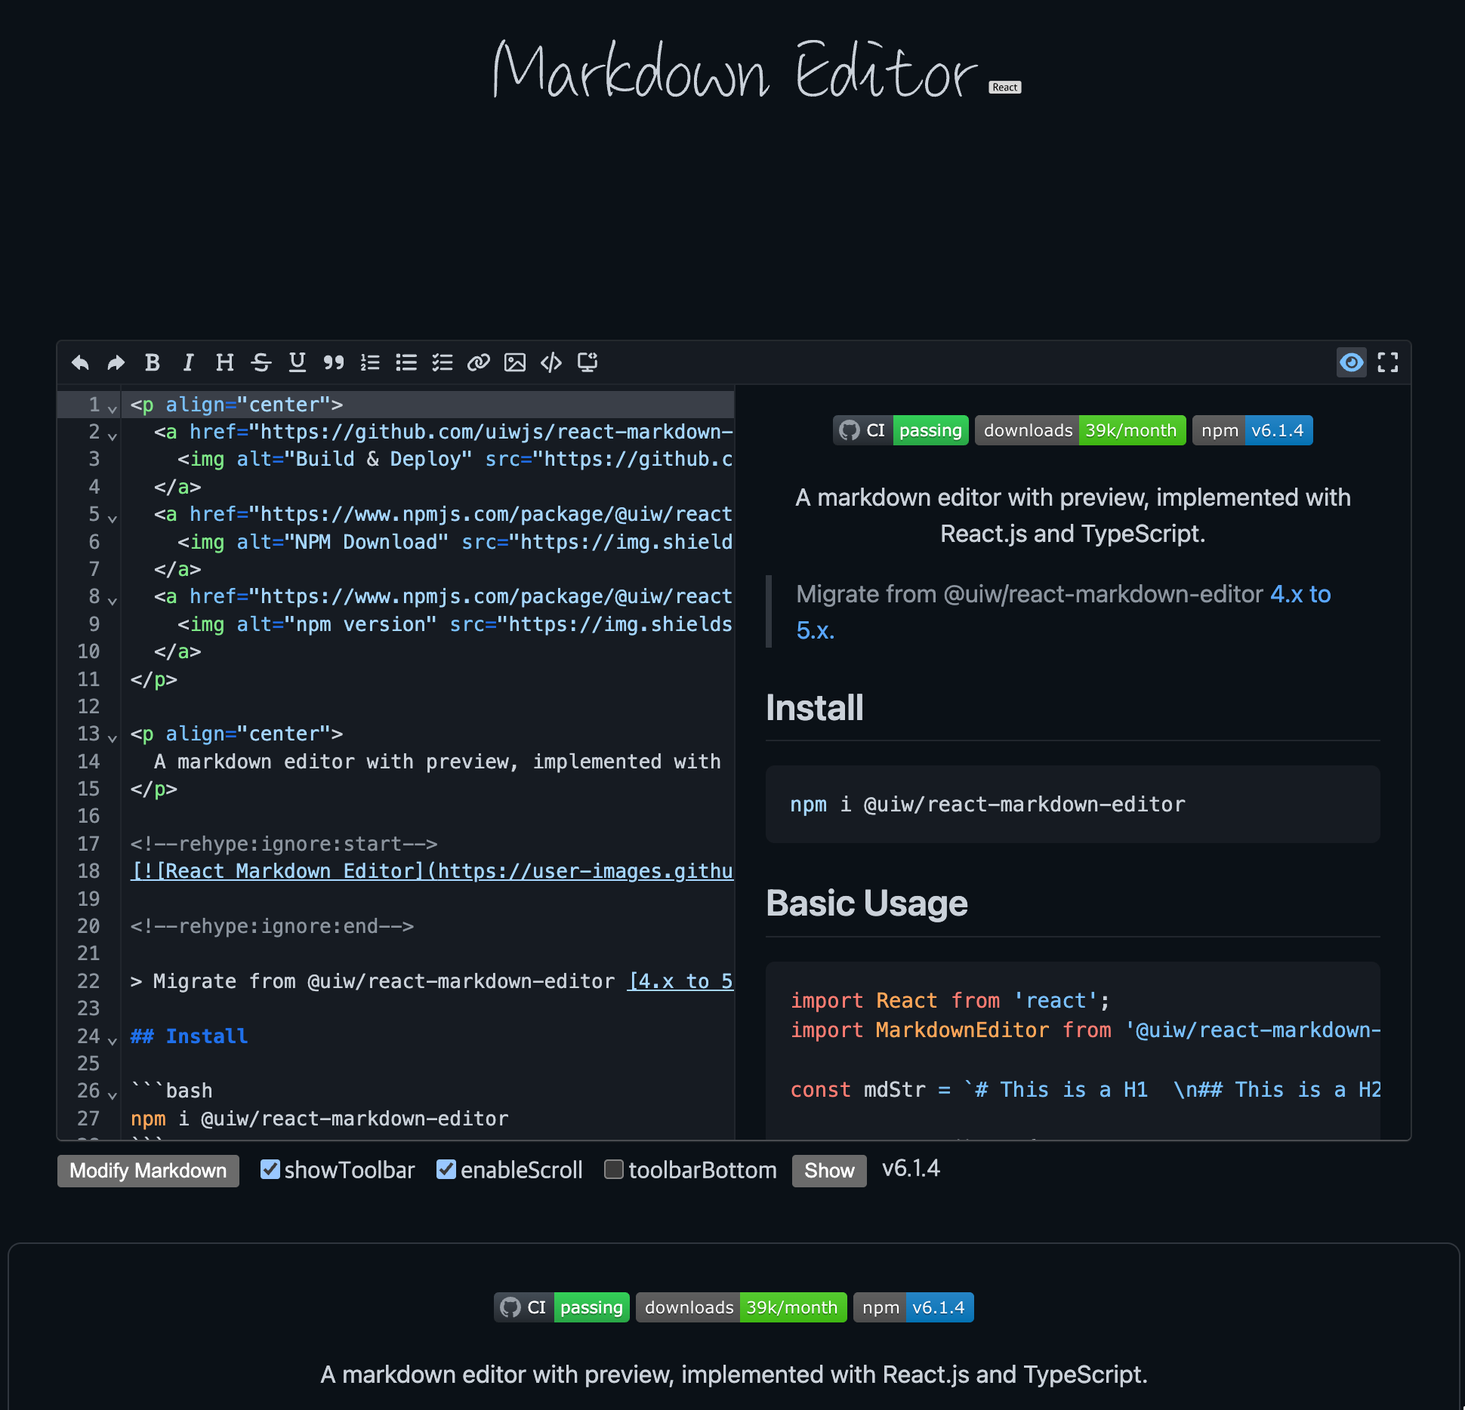Insert a blockquote using the quote icon
The width and height of the screenshot is (1465, 1410).
tap(333, 363)
